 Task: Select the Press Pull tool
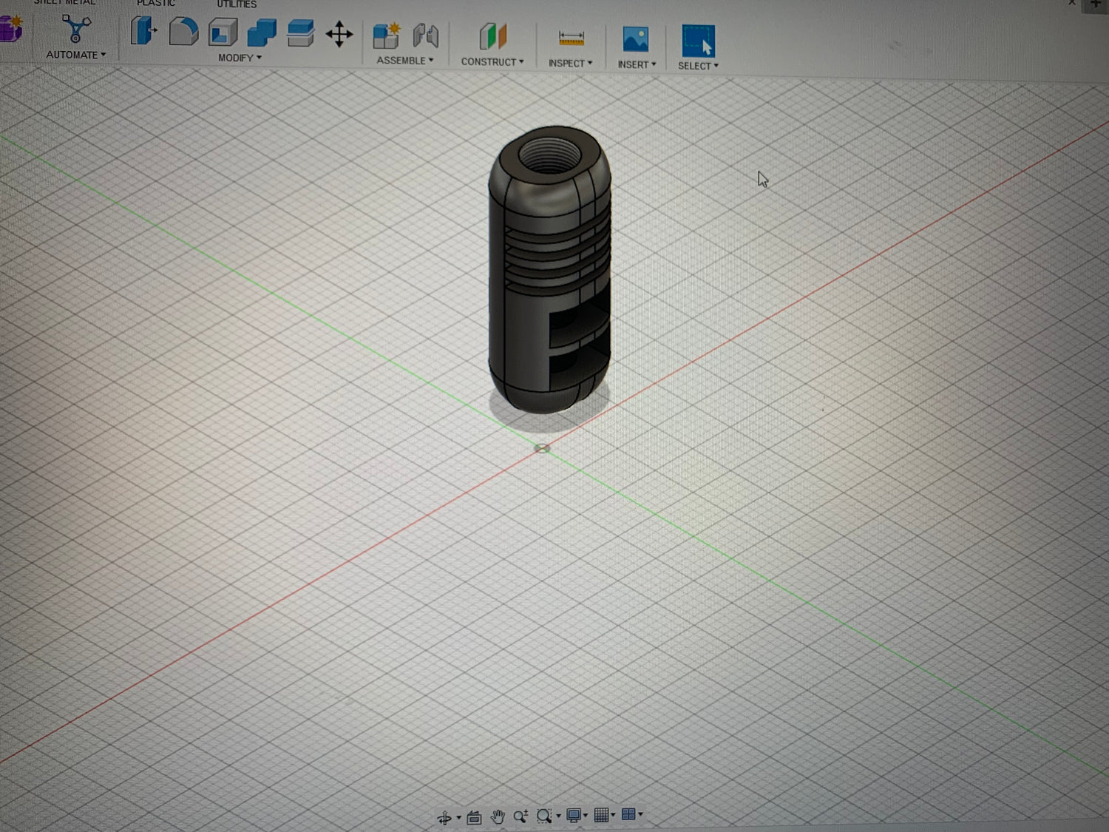(143, 32)
